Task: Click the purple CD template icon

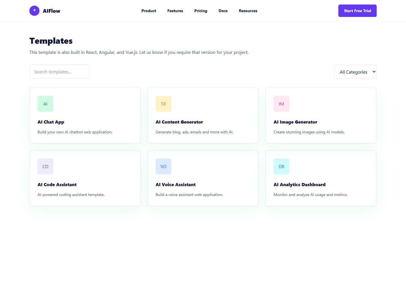Action: tap(45, 166)
